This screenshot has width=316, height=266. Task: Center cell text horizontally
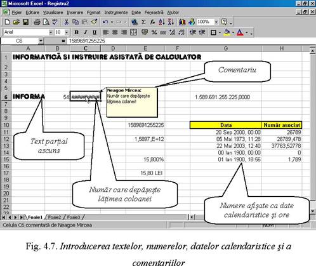[x=115, y=32]
